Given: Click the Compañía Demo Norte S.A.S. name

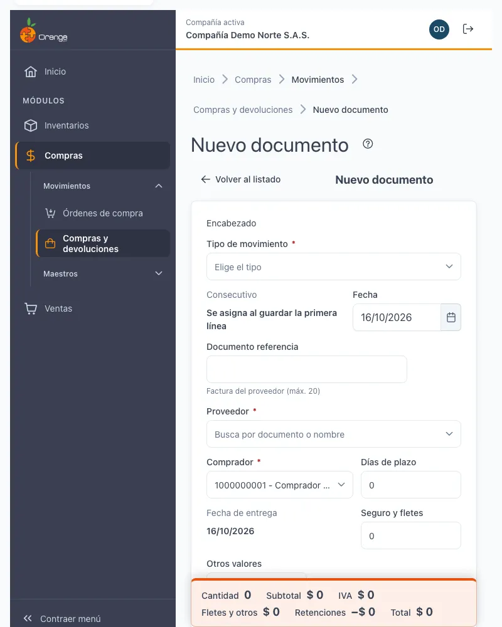Looking at the screenshot, I should coord(247,35).
